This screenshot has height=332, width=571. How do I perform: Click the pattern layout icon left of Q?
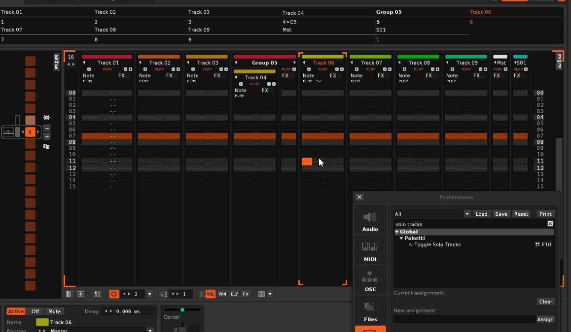coord(97,294)
